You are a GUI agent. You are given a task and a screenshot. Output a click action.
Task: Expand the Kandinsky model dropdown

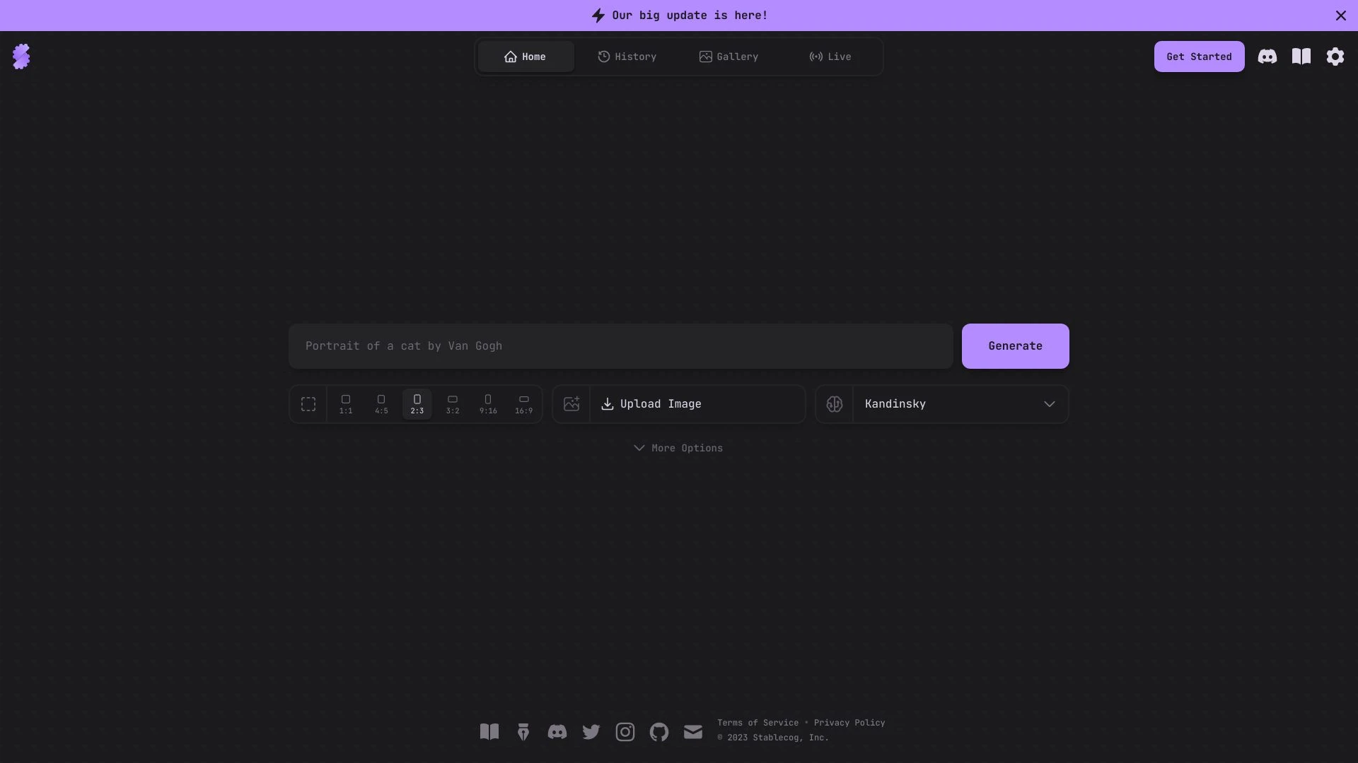pyautogui.click(x=1050, y=404)
